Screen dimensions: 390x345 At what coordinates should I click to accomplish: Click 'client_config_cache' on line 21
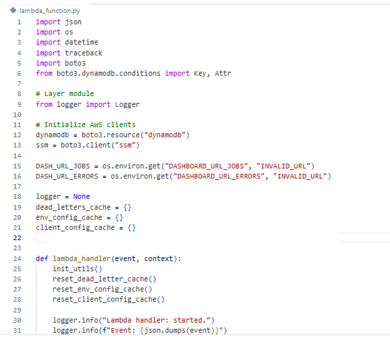(75, 228)
